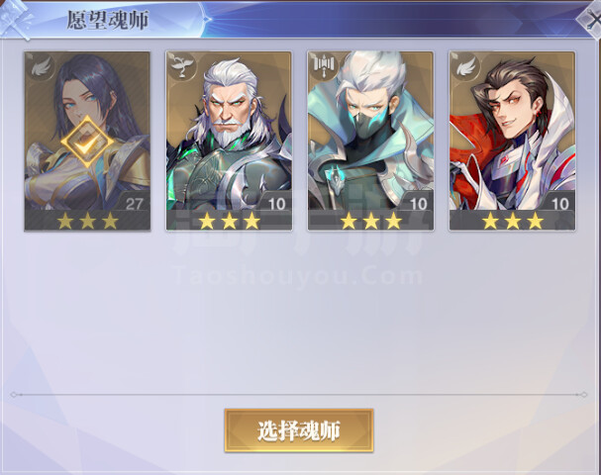
Task: Click the level 27 badge
Action: [x=134, y=204]
